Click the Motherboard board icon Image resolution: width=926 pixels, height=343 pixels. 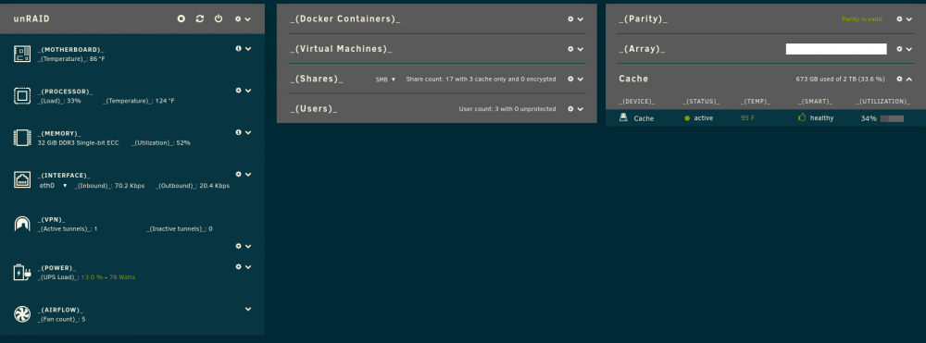22,55
